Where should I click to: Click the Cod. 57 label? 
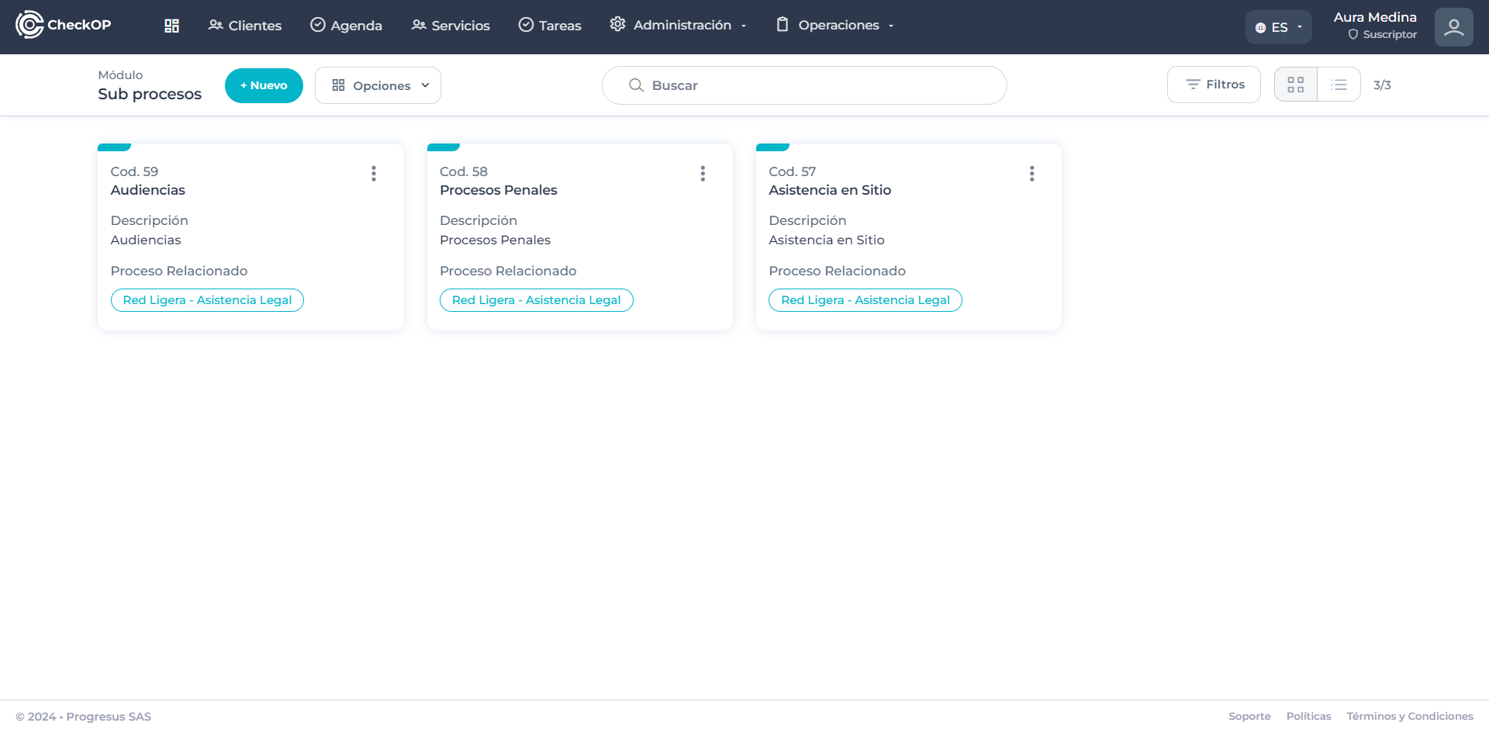(793, 171)
